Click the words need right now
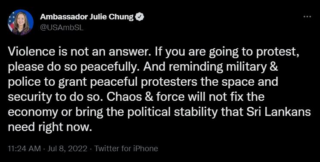 point(49,128)
